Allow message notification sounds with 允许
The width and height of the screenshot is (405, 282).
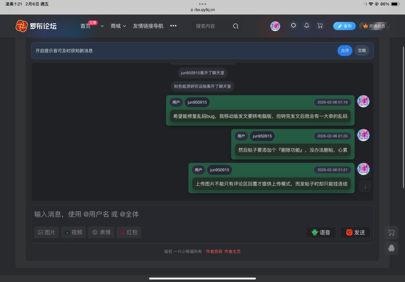(x=344, y=50)
